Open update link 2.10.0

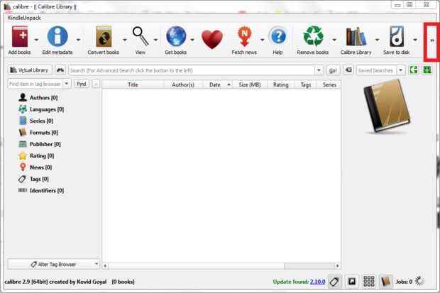click(317, 282)
